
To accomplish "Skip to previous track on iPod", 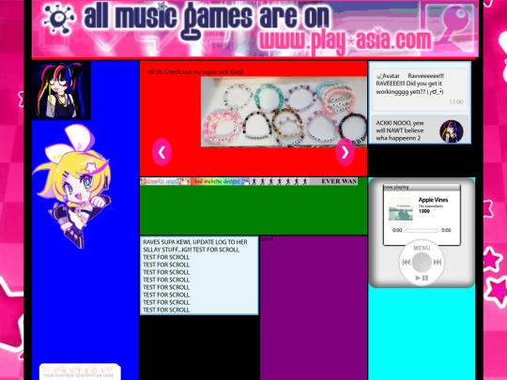I will point(407,263).
